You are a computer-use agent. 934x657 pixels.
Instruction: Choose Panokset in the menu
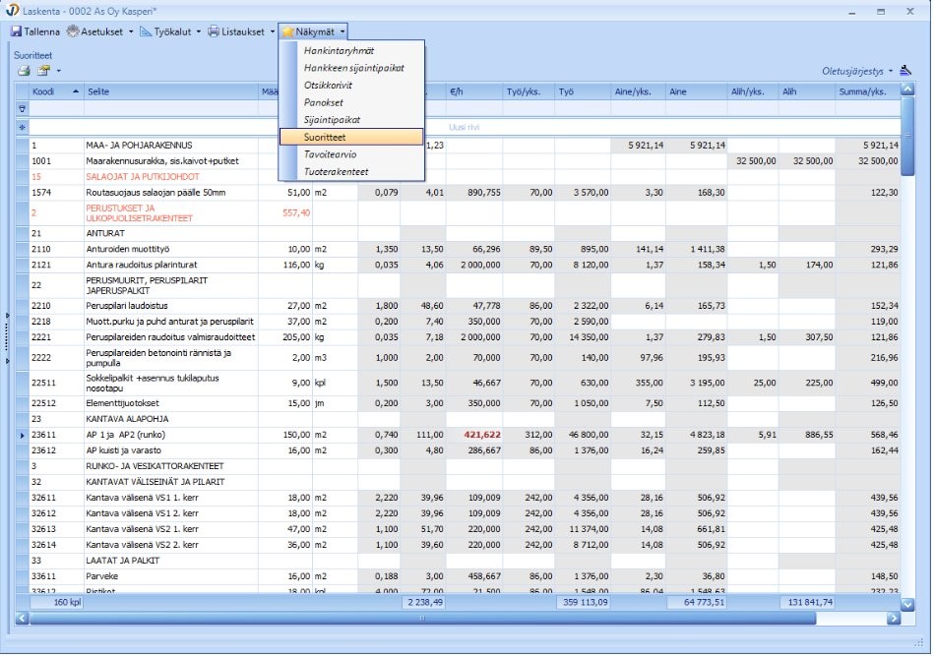324,102
